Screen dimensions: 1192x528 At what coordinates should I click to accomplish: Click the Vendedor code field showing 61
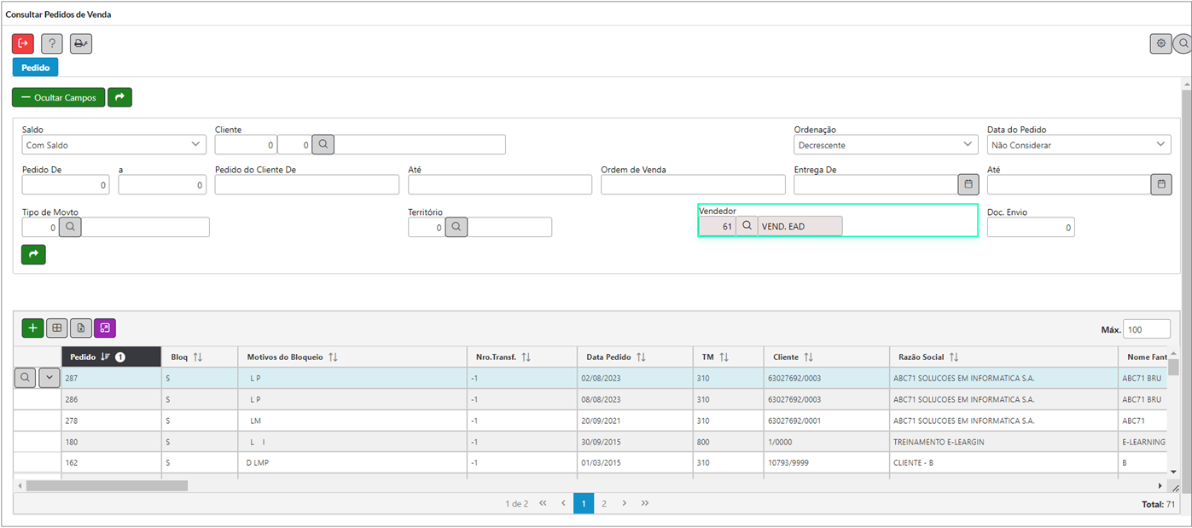coord(718,226)
